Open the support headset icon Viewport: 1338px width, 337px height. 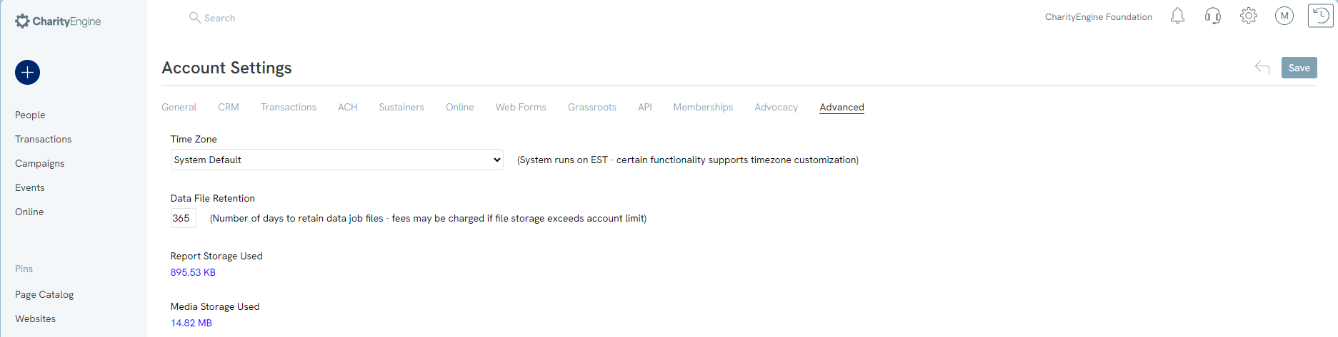click(x=1213, y=16)
